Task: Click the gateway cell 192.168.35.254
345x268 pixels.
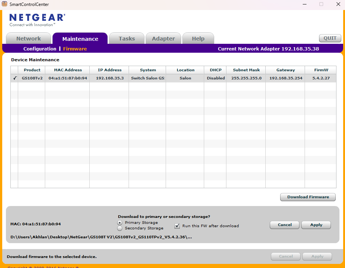Action: coord(286,78)
